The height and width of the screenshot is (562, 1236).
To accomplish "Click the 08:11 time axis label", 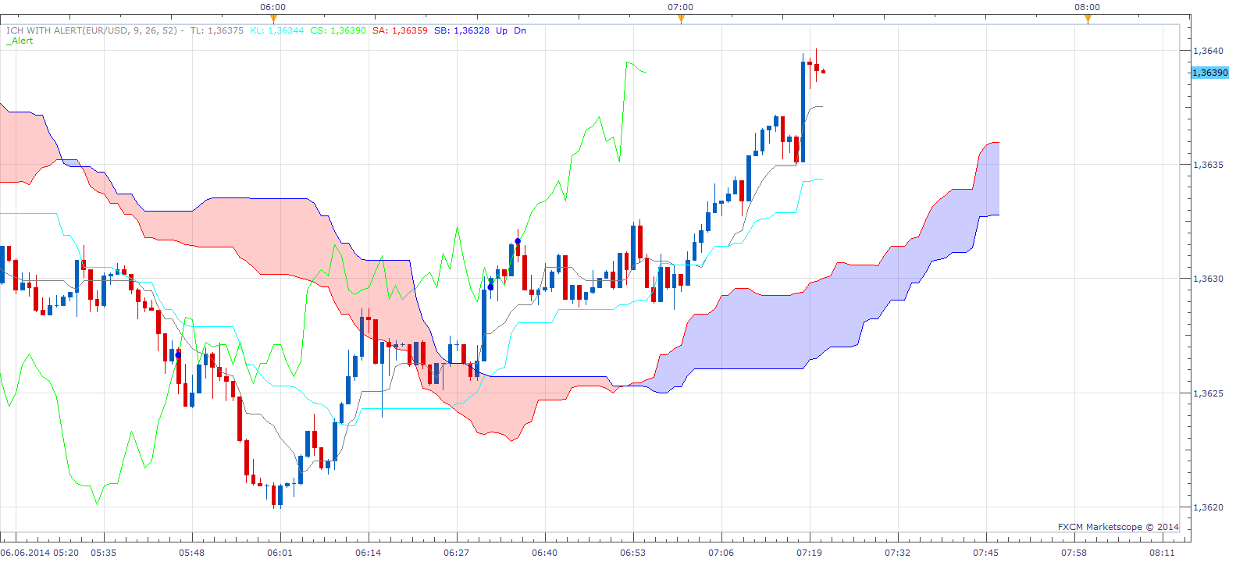I will point(1162,553).
